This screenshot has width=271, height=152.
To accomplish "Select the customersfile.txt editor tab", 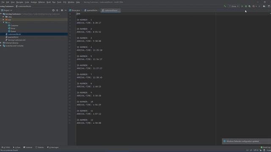I will [x=111, y=10].
